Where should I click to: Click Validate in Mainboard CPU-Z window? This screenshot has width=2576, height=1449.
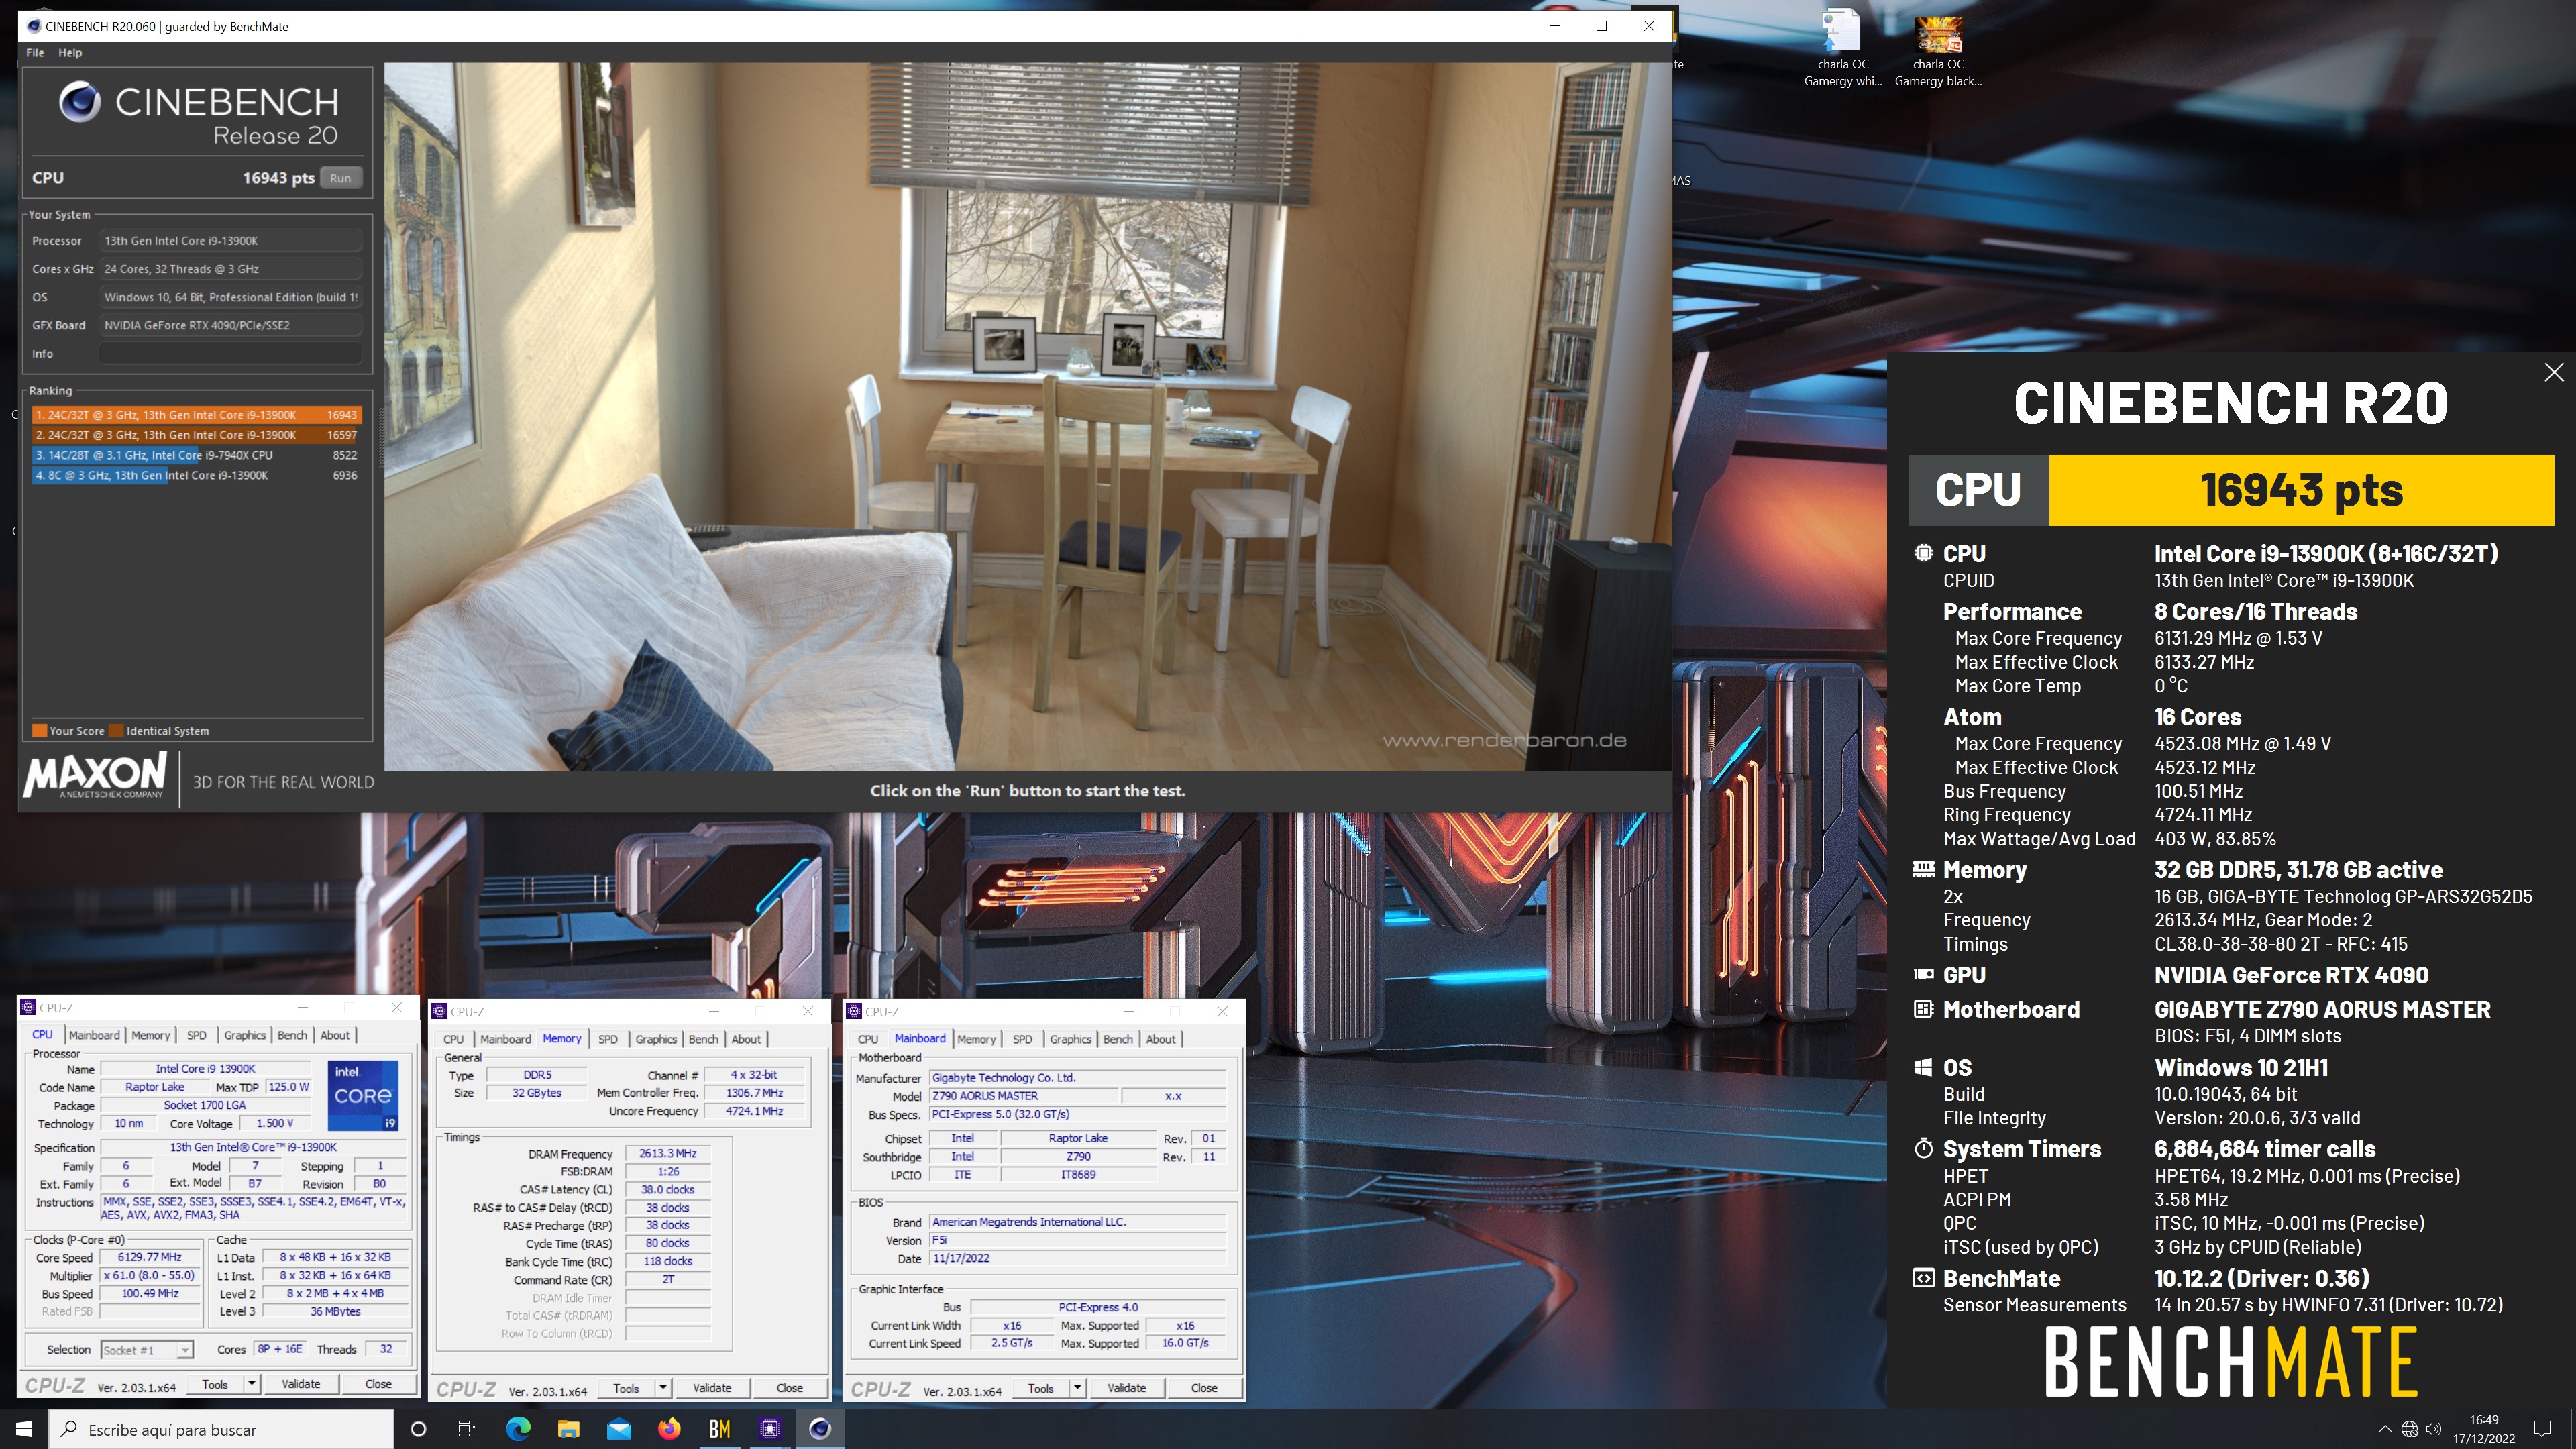(x=1127, y=1388)
